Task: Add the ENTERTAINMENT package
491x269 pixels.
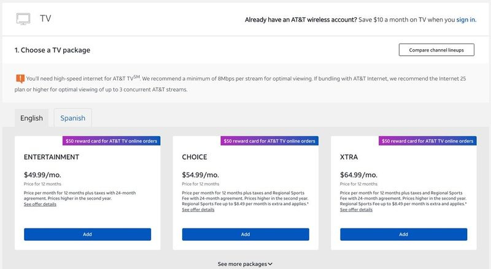Action: (x=87, y=234)
